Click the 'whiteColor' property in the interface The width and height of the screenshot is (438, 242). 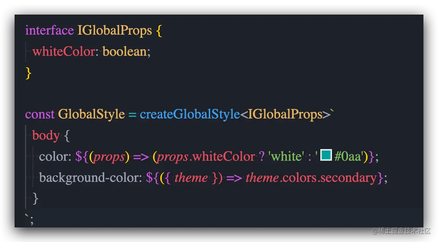(x=64, y=51)
